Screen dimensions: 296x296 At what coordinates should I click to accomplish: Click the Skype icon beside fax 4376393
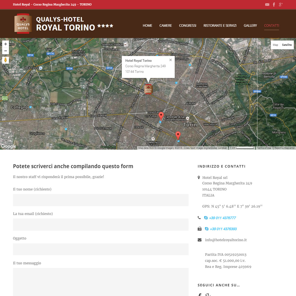coord(207,229)
